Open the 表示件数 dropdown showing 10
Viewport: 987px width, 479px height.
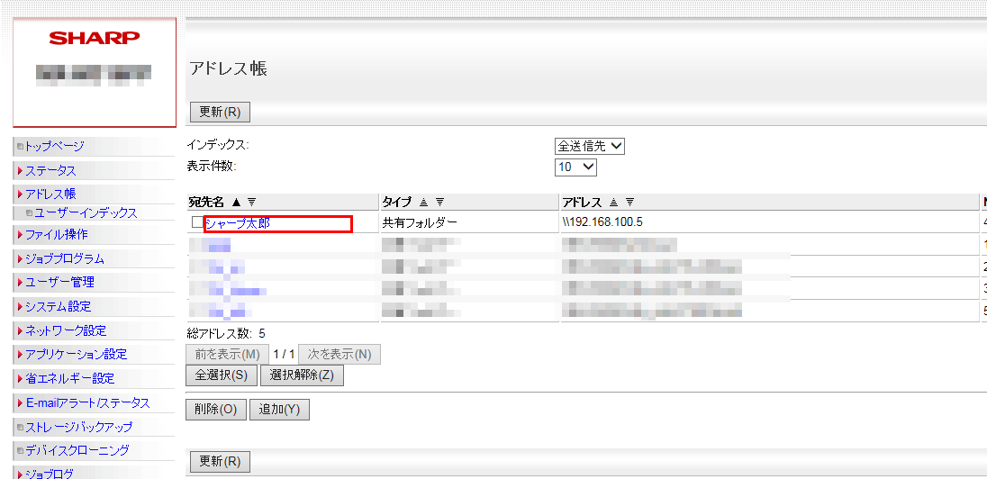pos(576,167)
